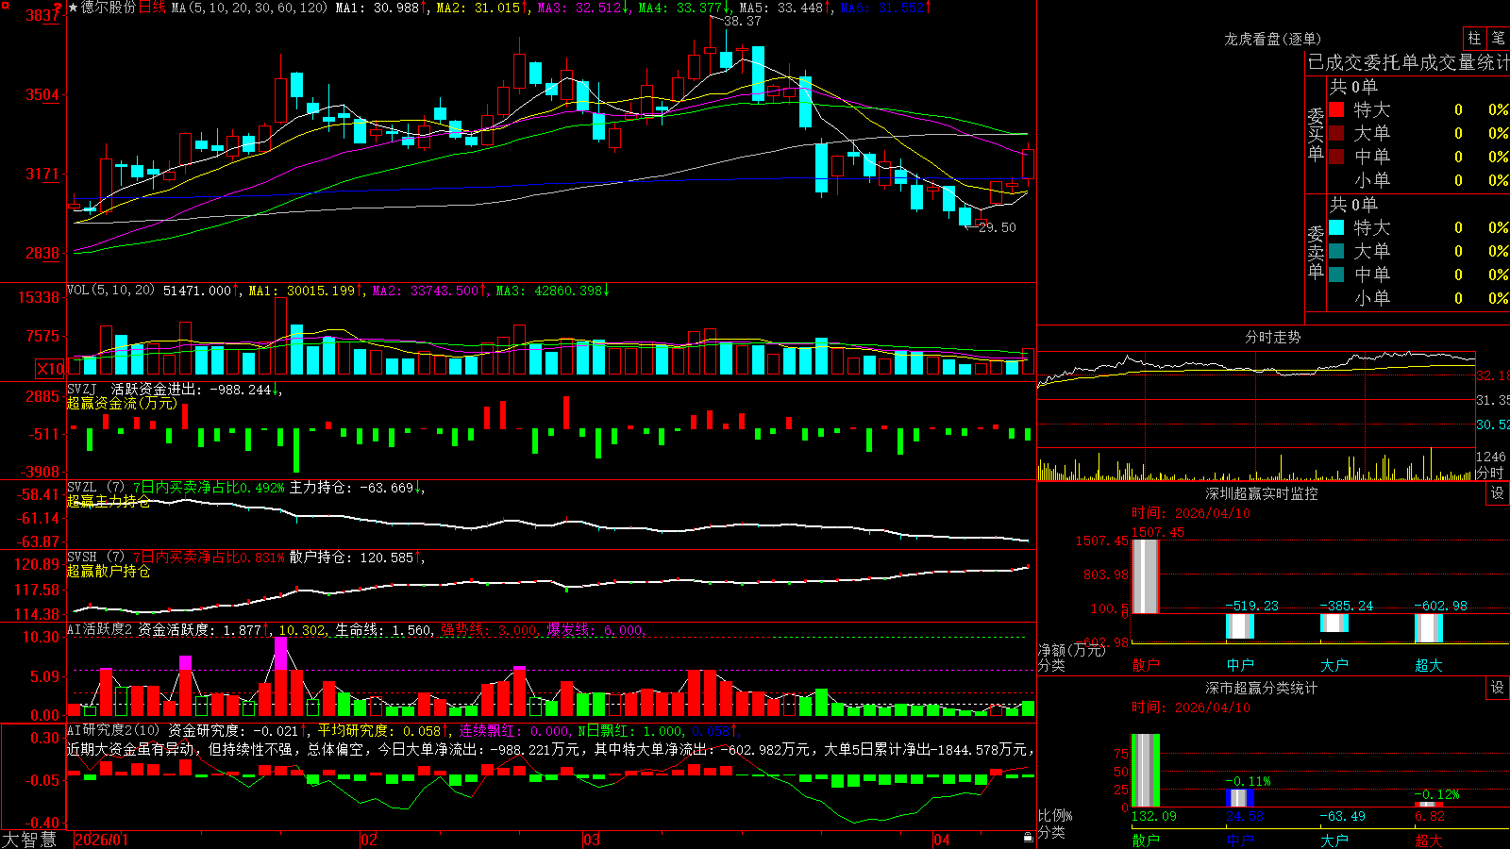This screenshot has height=849, width=1510.
Task: Click the 时间: 2026/04/10 in 实时监控 panel
Action: tap(1191, 513)
